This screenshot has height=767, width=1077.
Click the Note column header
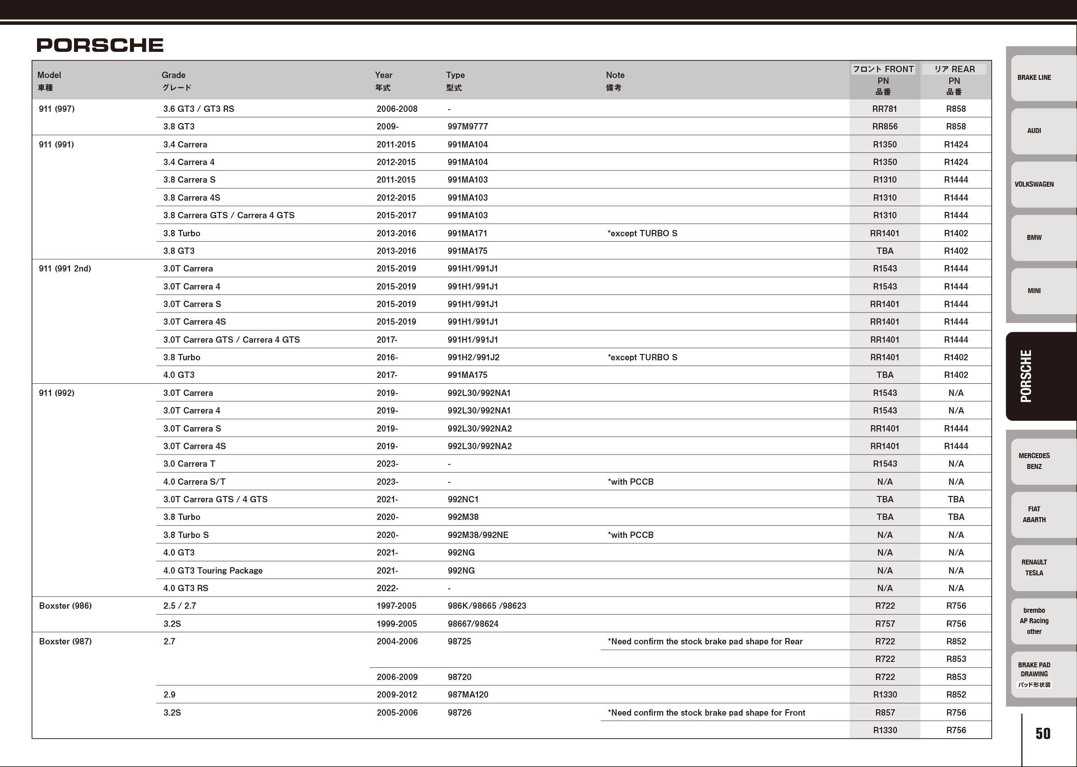click(x=615, y=81)
